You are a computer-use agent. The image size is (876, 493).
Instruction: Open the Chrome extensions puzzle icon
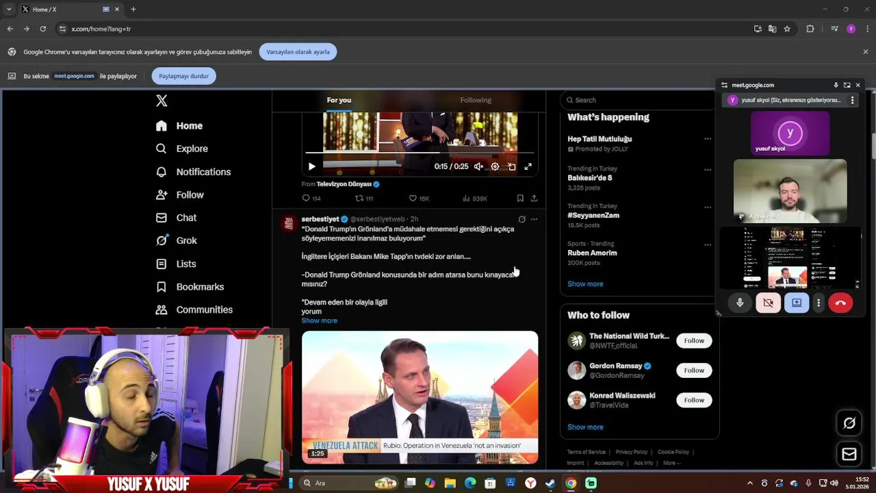click(x=810, y=29)
